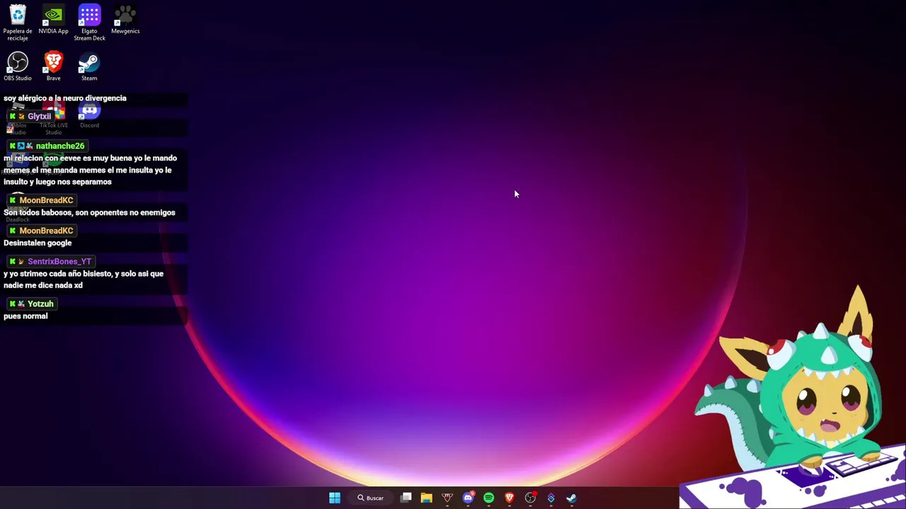Open Steam from the taskbar
Screen dimensions: 906x509
(571, 498)
